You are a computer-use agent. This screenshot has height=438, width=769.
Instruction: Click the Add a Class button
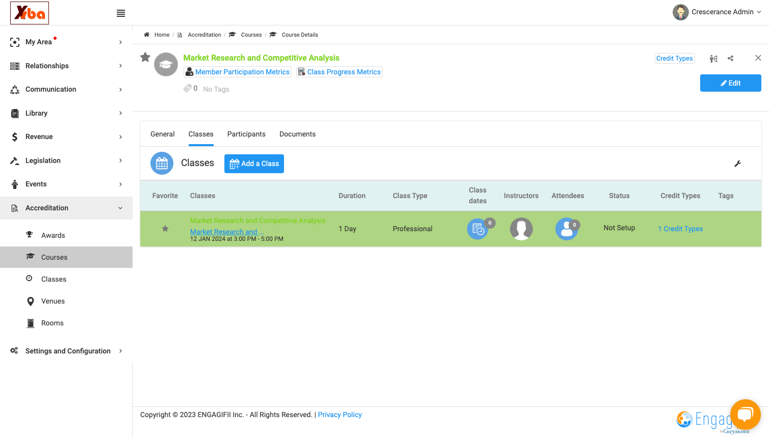(254, 163)
